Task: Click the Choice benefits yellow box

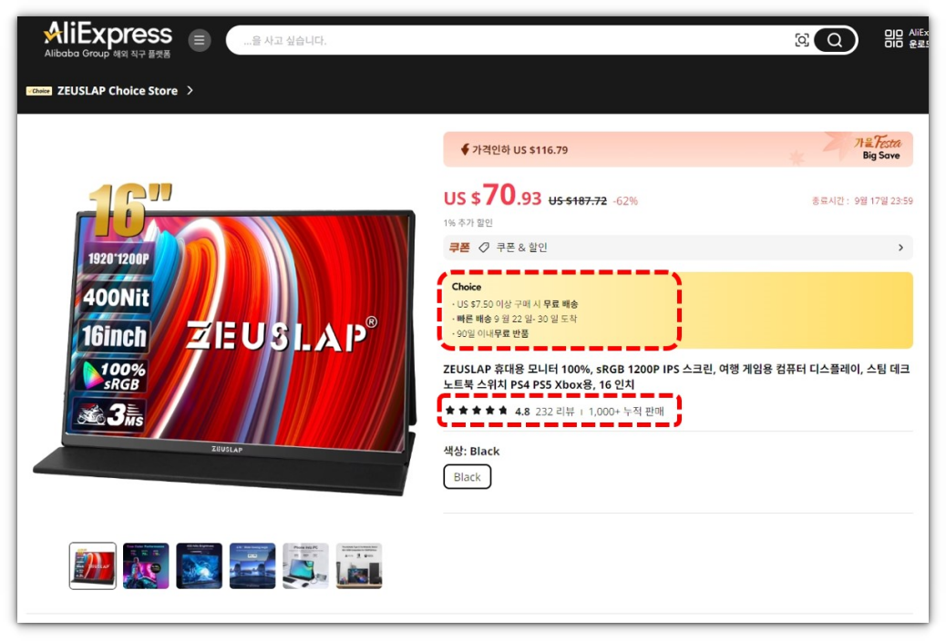Action: (677, 310)
